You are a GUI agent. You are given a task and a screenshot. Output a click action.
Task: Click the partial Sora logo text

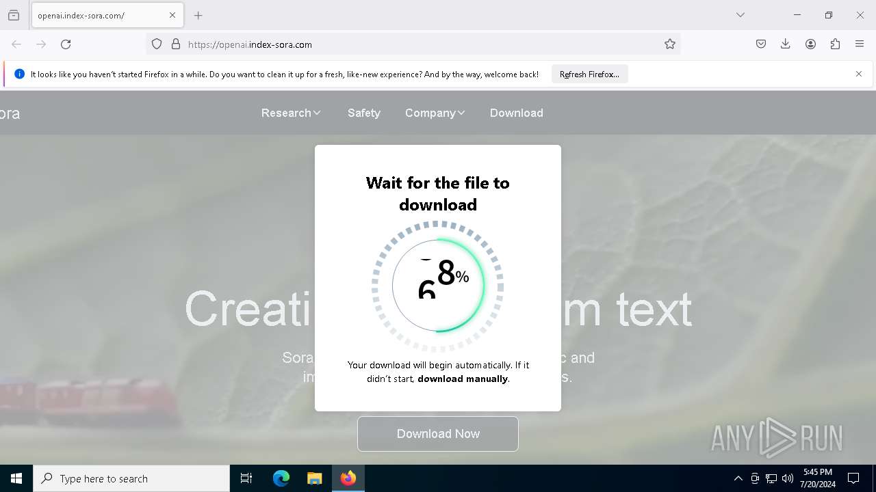pyautogui.click(x=10, y=113)
